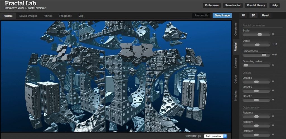Click the fractal render preview canvas
Image resolution: width=286 pixels, height=139 pixels.
tap(116, 76)
